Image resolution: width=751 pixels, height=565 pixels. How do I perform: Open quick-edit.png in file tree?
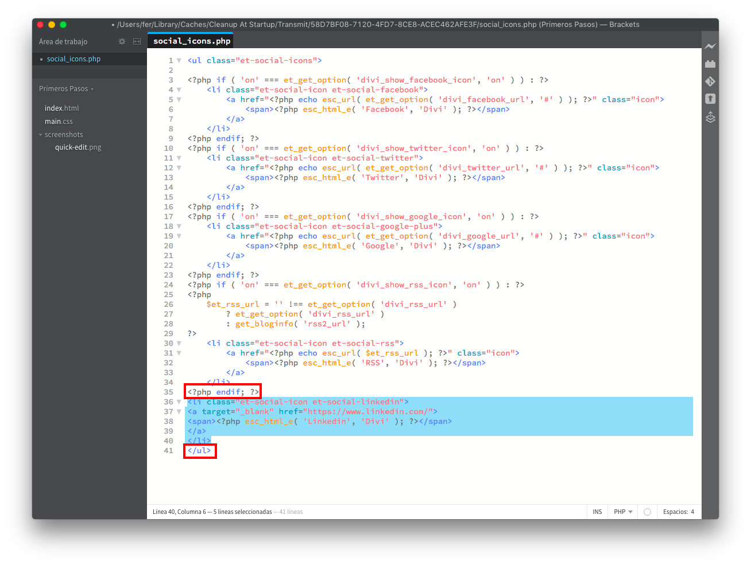pos(78,147)
